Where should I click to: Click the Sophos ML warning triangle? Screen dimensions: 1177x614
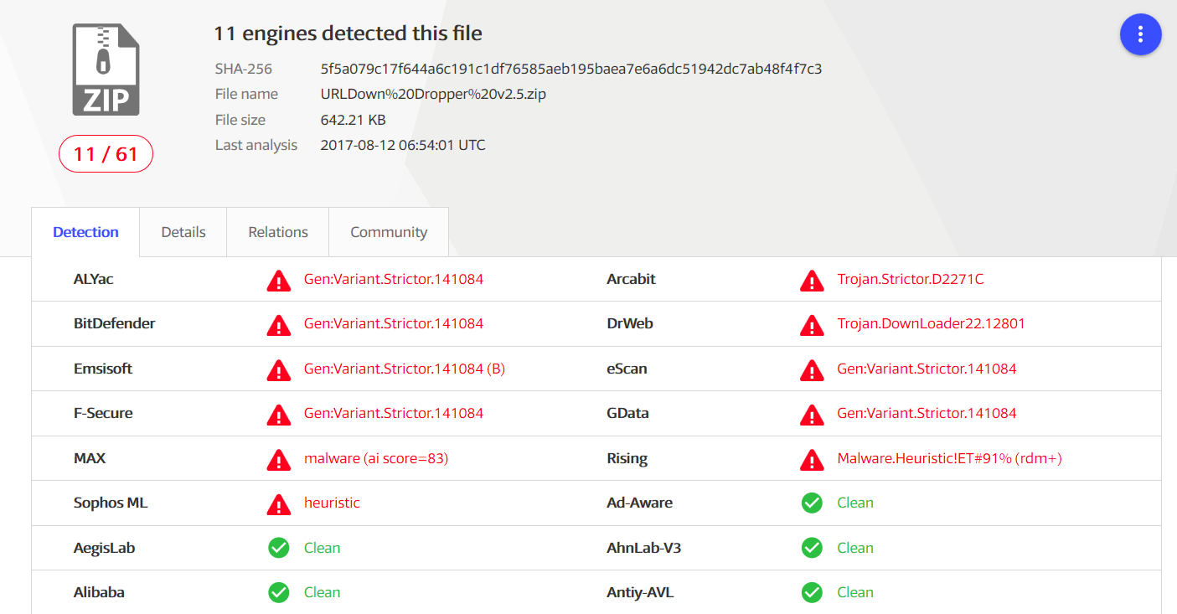[279, 503]
